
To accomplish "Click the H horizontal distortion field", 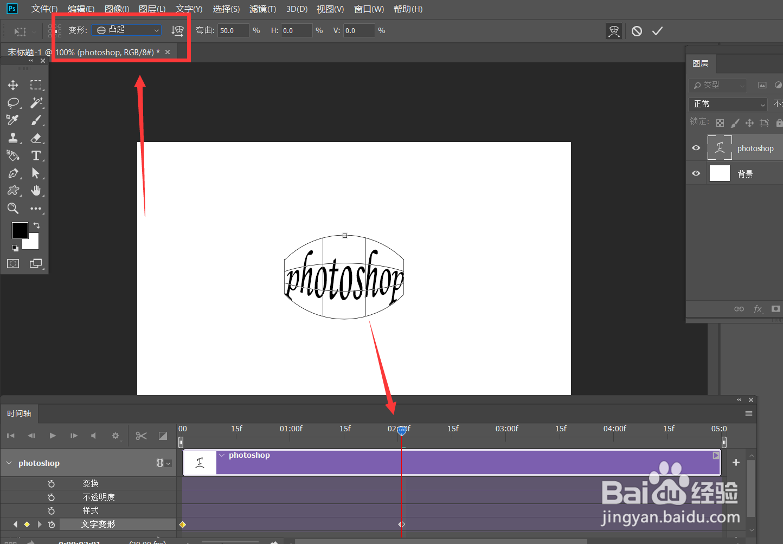I will click(x=297, y=30).
